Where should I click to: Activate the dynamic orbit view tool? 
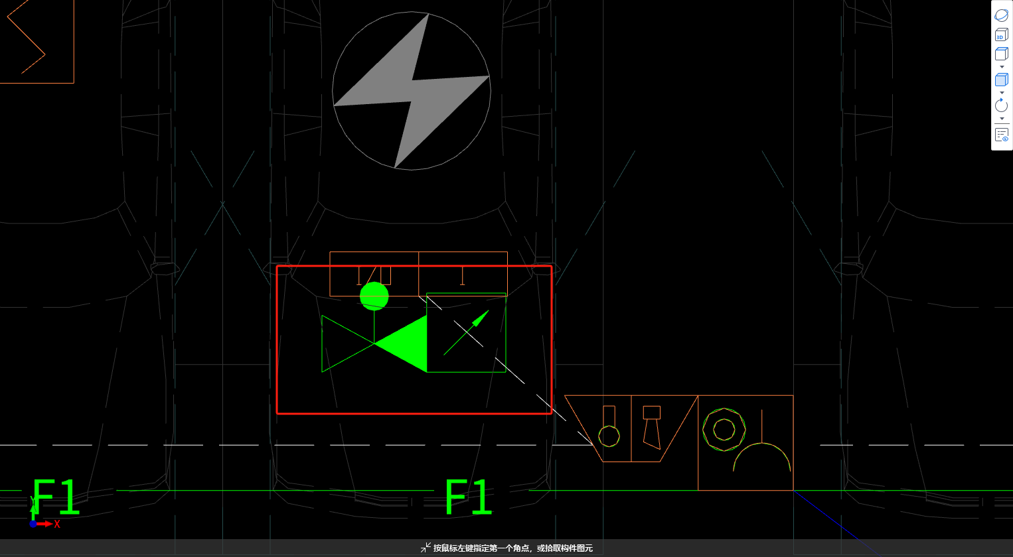click(x=1002, y=15)
